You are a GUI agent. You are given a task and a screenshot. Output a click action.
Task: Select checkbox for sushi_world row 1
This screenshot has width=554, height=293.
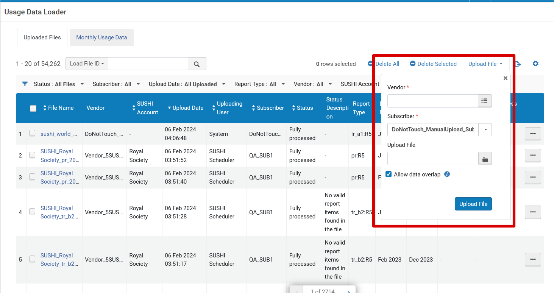coord(32,133)
